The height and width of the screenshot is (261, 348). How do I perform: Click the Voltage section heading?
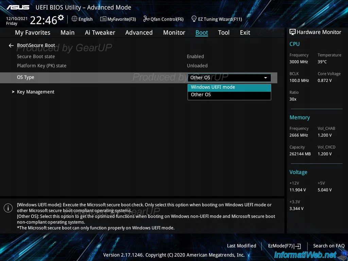(298, 172)
